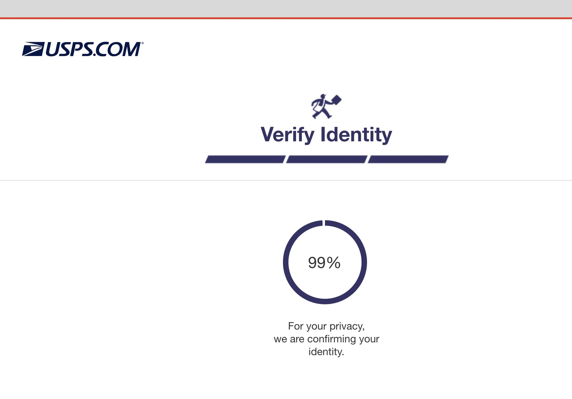Click the 99% progress label
This screenshot has width=572, height=399.
pyautogui.click(x=324, y=263)
